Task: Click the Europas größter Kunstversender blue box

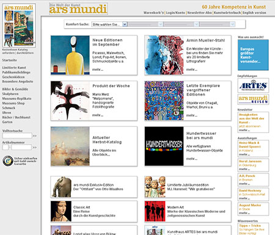Action: point(253,55)
